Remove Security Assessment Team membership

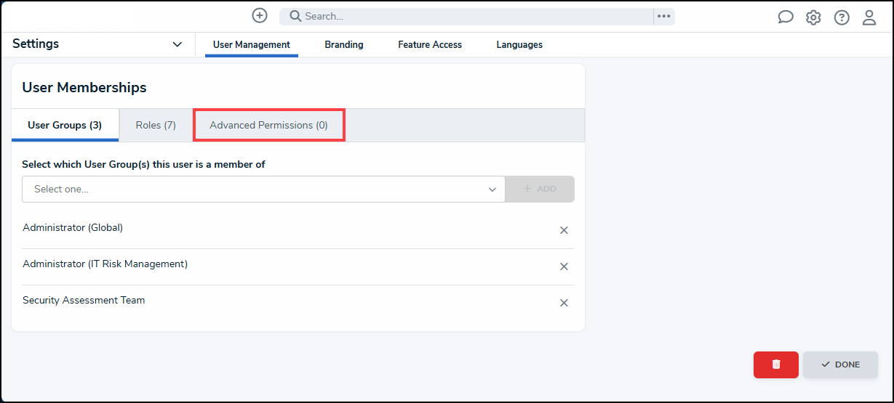click(x=564, y=303)
